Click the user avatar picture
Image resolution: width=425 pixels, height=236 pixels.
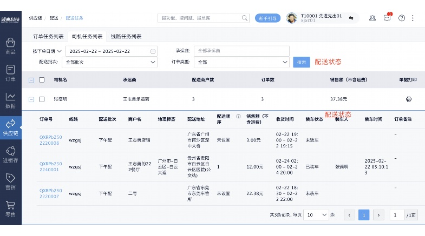(292, 18)
